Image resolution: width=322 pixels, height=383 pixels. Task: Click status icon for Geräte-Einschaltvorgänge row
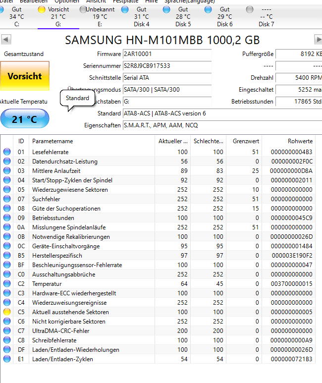point(7,246)
